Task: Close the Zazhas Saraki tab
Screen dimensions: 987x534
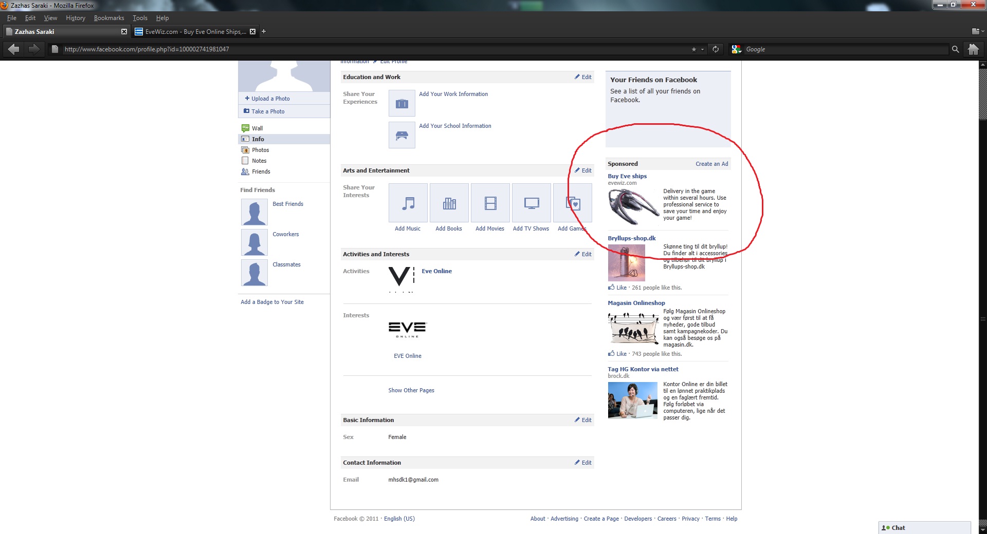Action: click(124, 32)
